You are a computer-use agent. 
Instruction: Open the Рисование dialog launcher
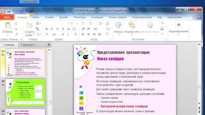(x=166, y=39)
